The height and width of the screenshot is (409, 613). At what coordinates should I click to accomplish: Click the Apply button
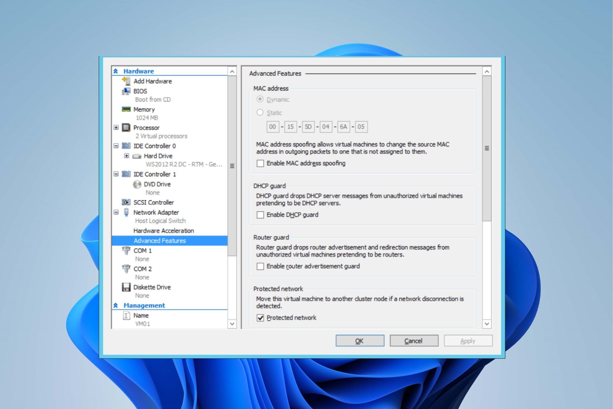(468, 341)
